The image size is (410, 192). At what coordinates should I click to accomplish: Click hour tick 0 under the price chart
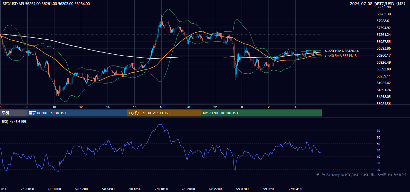point(242,107)
